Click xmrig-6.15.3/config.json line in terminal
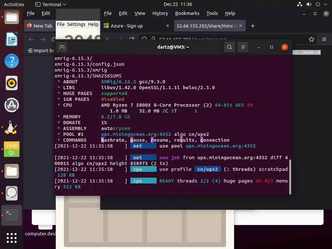The width and height of the screenshot is (332, 249). [x=89, y=64]
